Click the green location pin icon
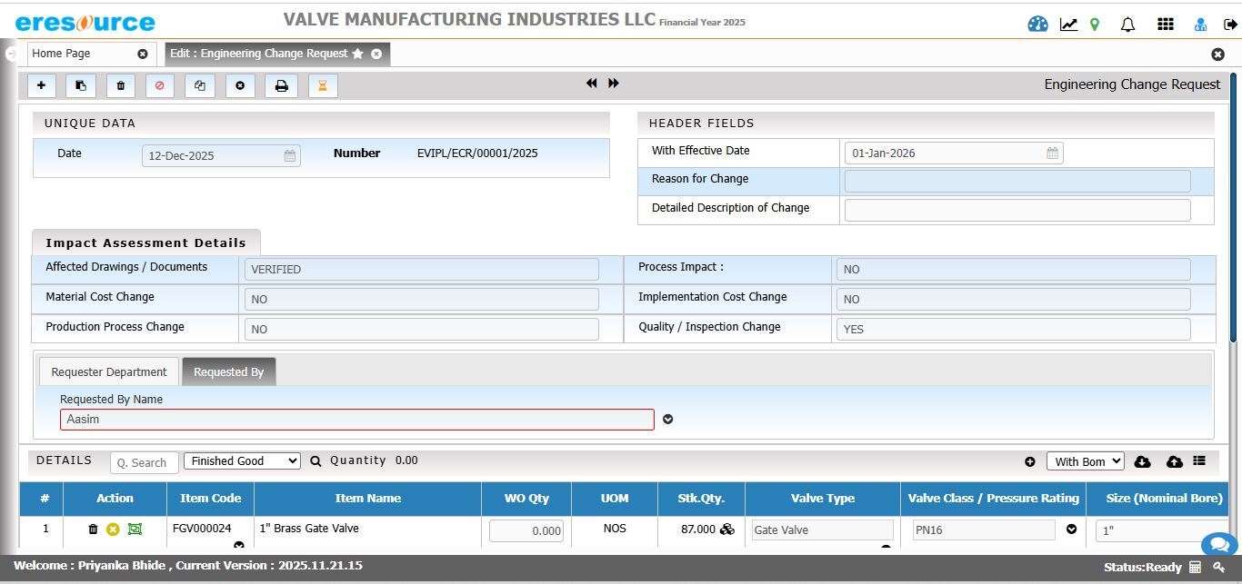The height and width of the screenshot is (584, 1242). (1095, 25)
